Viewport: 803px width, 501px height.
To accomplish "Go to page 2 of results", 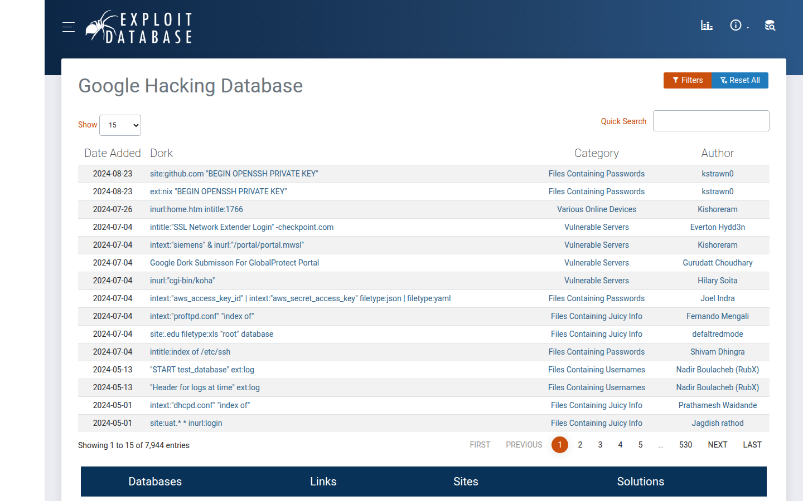I will 580,445.
